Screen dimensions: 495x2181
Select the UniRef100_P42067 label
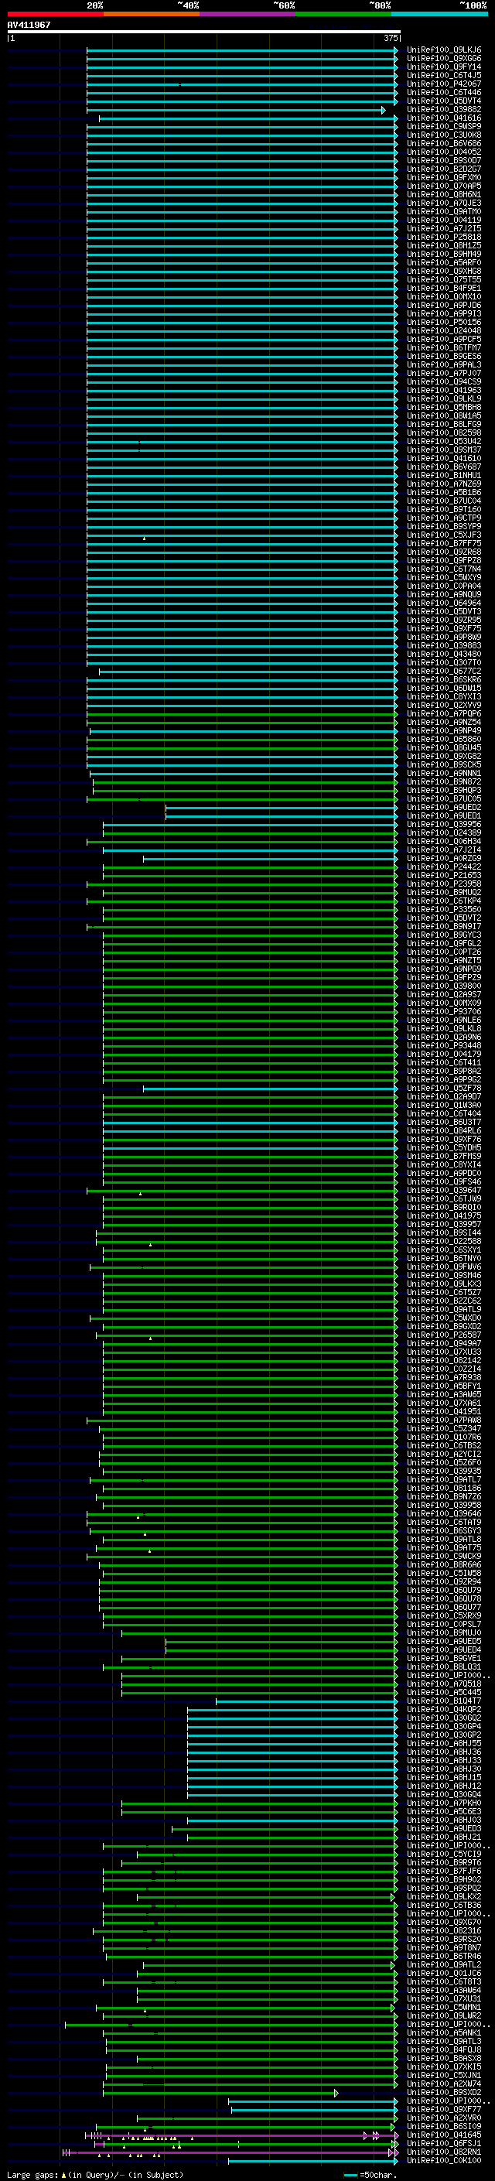tap(444, 84)
